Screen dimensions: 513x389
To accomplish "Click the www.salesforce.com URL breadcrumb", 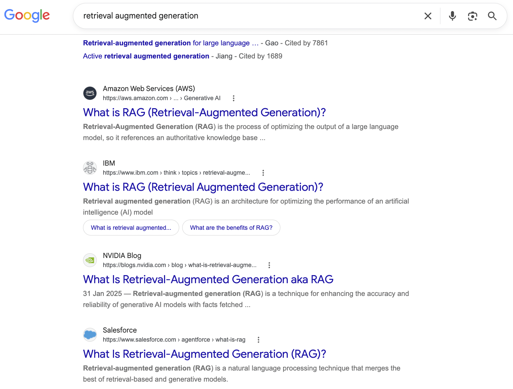I will [174, 340].
